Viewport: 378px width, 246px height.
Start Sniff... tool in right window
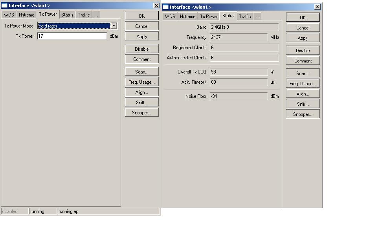pyautogui.click(x=303, y=104)
